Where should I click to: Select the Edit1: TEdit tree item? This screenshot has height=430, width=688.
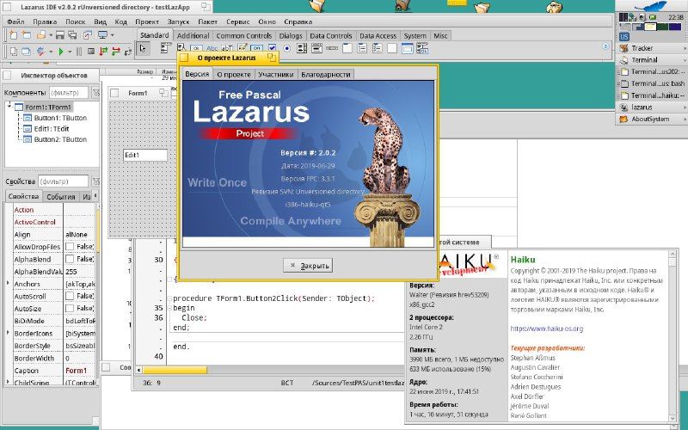(52, 128)
